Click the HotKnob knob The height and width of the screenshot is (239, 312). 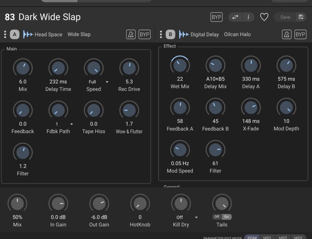[140, 203]
